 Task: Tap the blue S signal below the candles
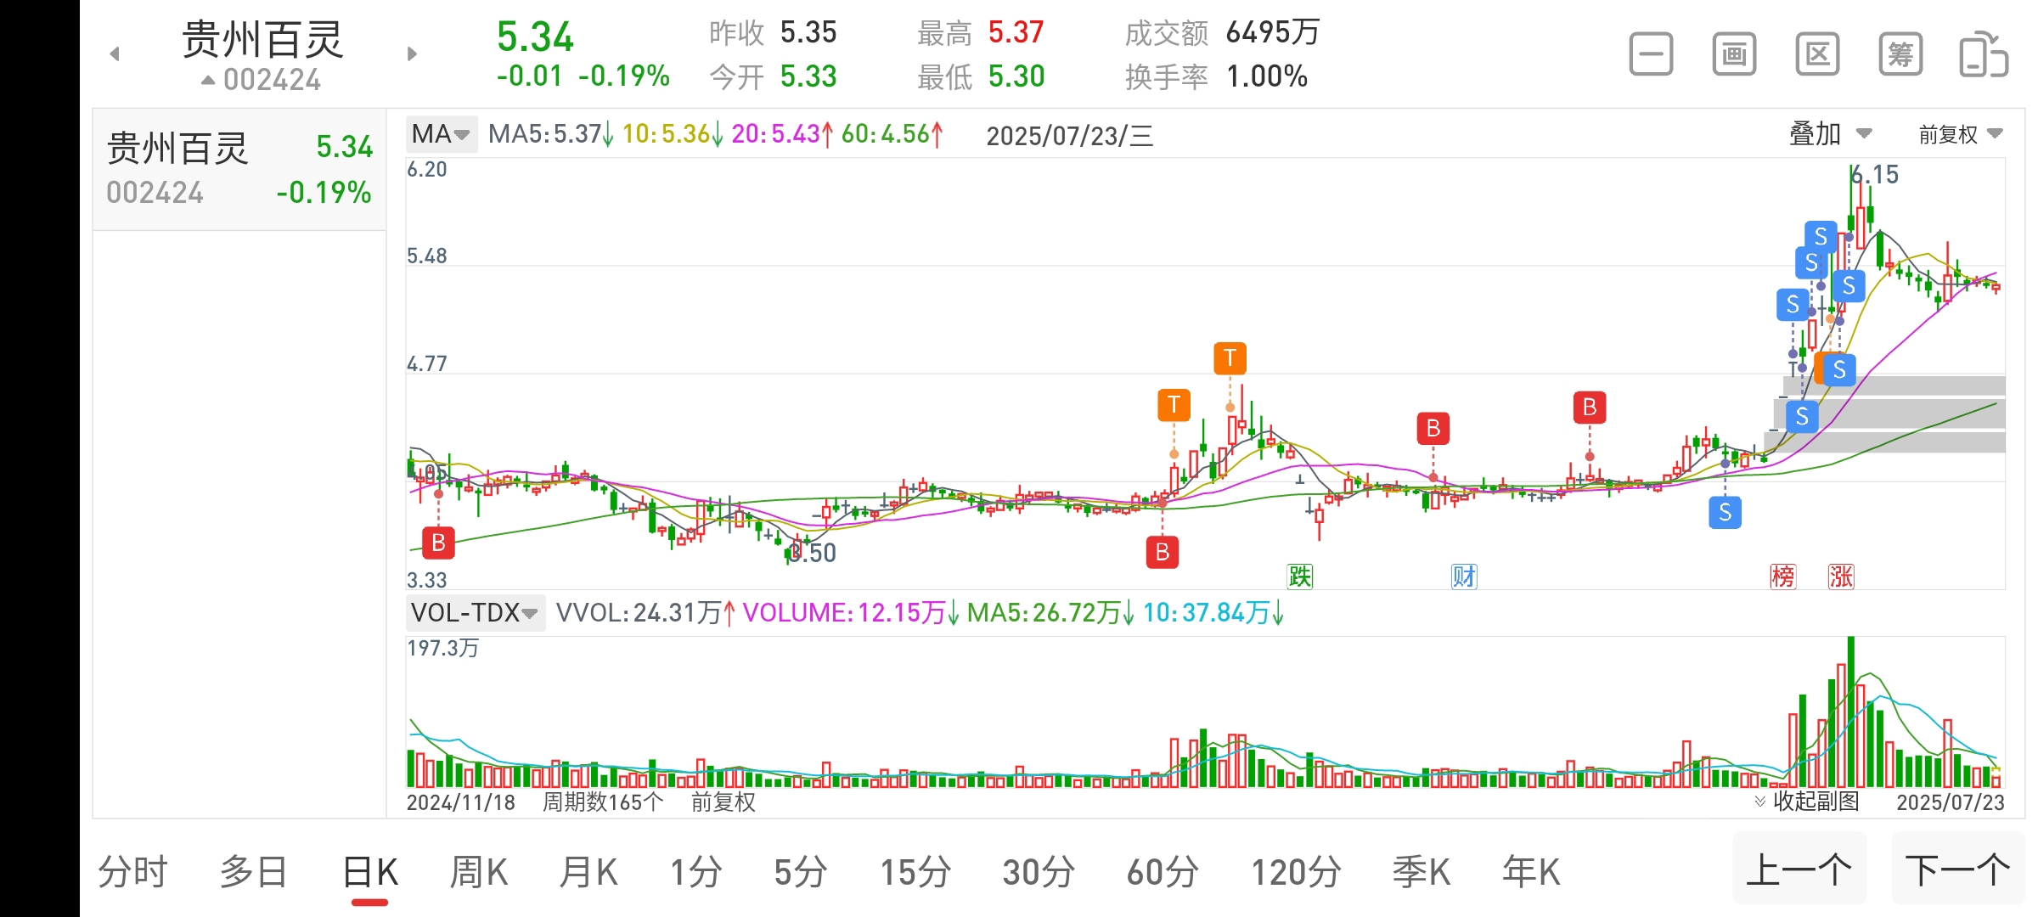tap(1725, 512)
